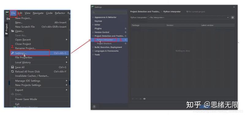
Task: Click the Latest version column header
Action: pos(207,25)
